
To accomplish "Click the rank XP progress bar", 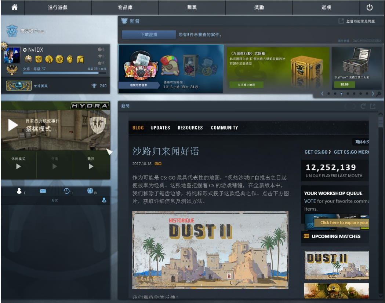I will point(65,73).
